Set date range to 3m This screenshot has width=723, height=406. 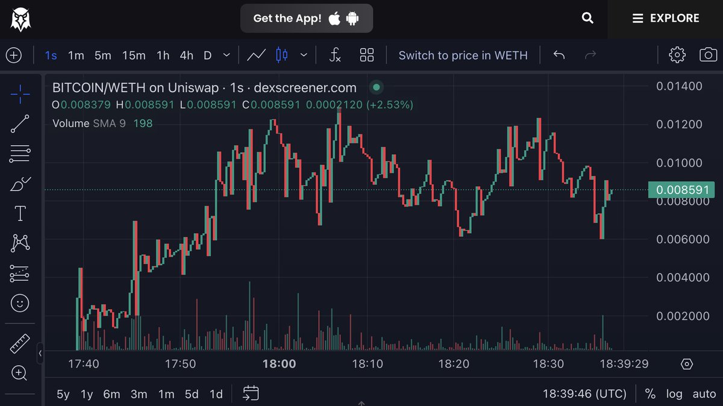139,394
